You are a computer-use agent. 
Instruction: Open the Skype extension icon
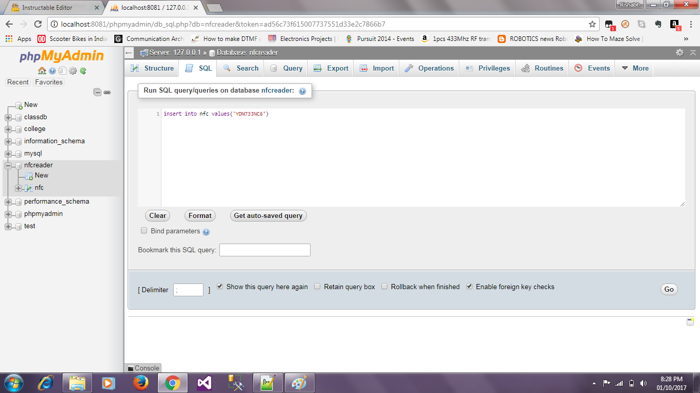point(642,24)
